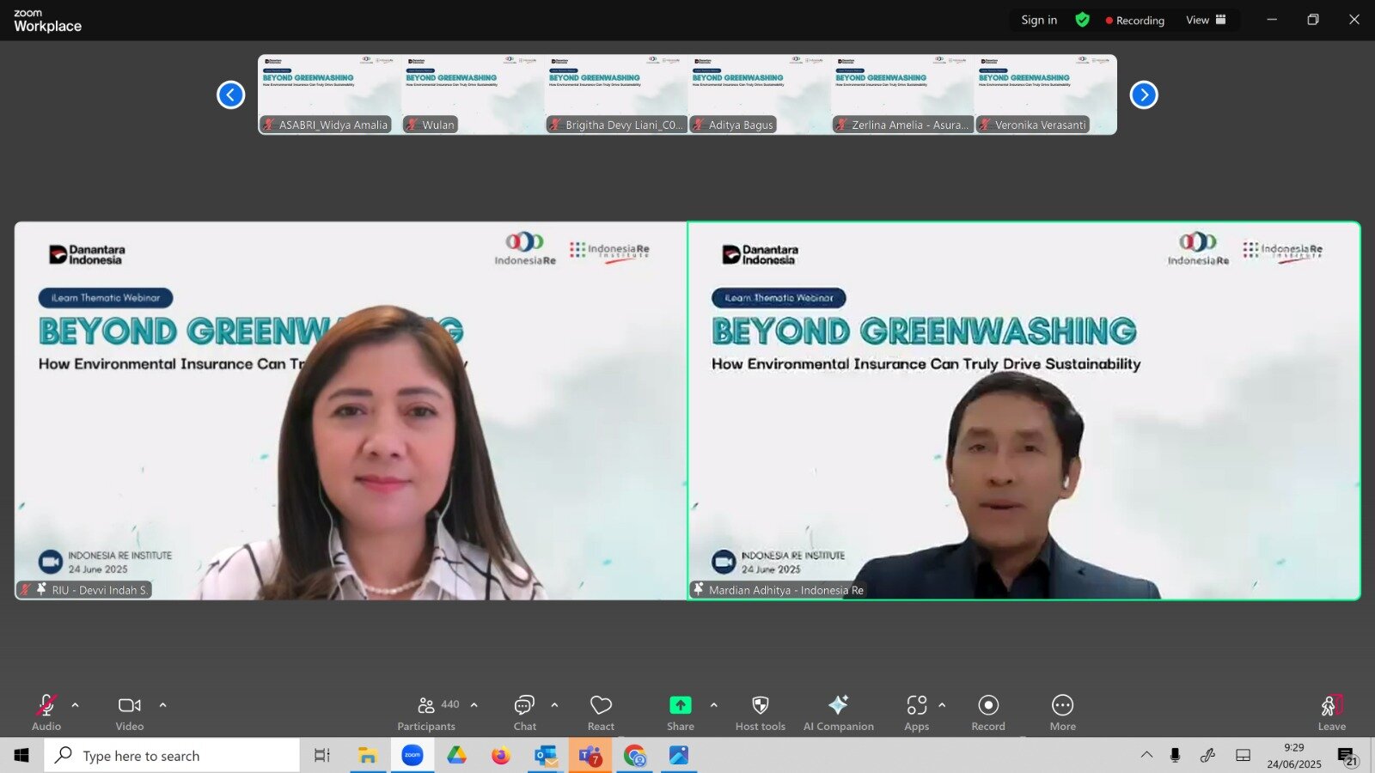Open Task View in taskbar
The width and height of the screenshot is (1375, 773).
[x=322, y=756]
